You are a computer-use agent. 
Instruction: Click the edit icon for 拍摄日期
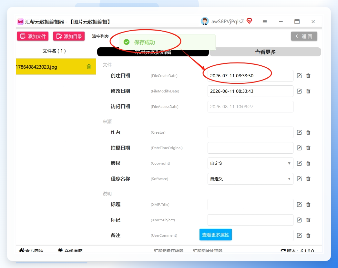[x=299, y=148]
